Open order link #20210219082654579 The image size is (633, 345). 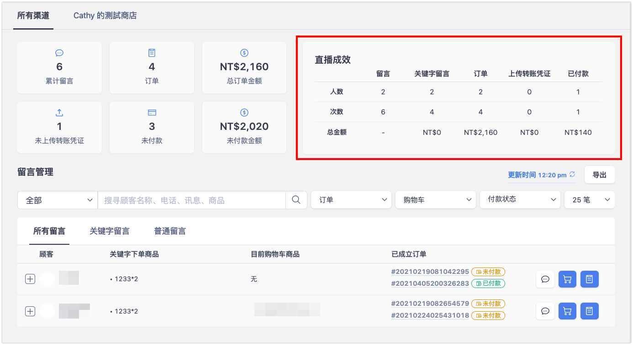point(430,304)
